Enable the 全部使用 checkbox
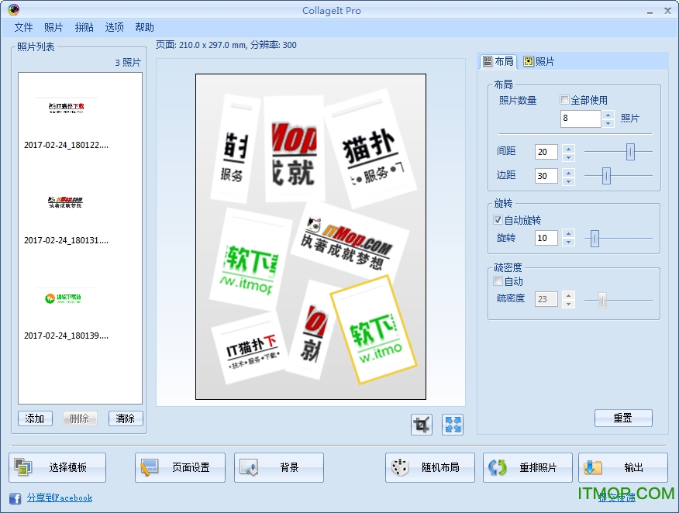The height and width of the screenshot is (513, 679). (x=564, y=99)
